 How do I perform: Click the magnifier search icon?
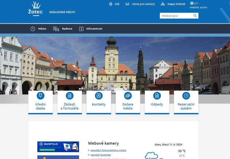point(195,15)
